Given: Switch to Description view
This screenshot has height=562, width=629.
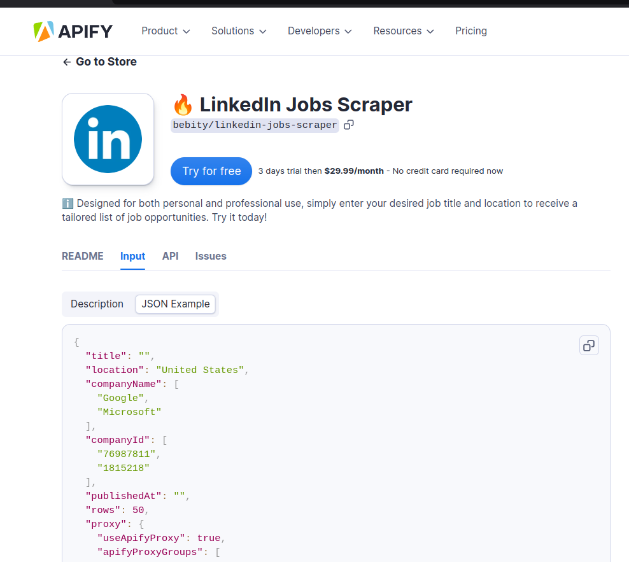Looking at the screenshot, I should pos(97,304).
